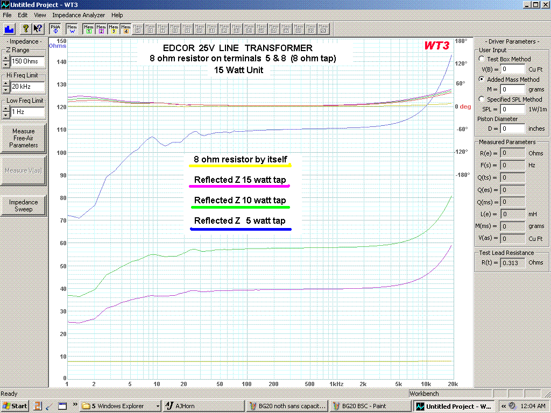This screenshot has width=551, height=413.
Task: Click the Test Lead Resistance R(t) field
Action: (x=513, y=262)
